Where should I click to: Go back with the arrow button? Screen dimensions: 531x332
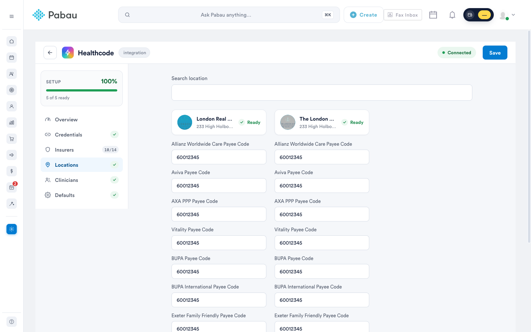(x=50, y=53)
